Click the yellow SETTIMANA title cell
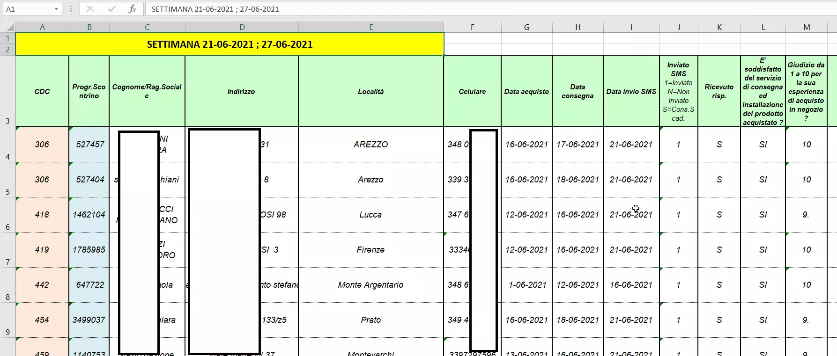The width and height of the screenshot is (837, 356). pyautogui.click(x=230, y=44)
